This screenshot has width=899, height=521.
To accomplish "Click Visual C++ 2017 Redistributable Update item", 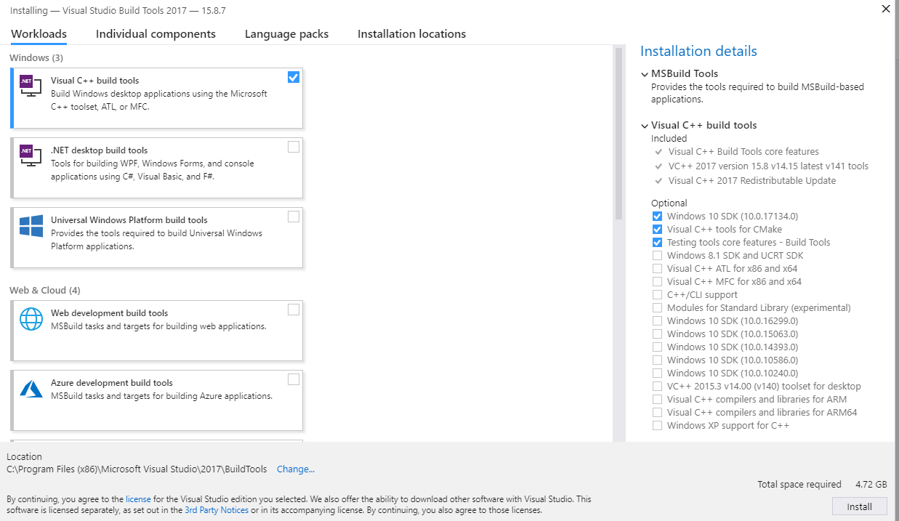I will coord(752,181).
